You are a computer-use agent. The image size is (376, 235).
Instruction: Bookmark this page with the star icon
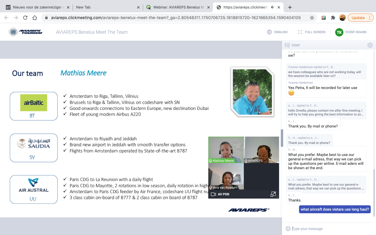312,18
